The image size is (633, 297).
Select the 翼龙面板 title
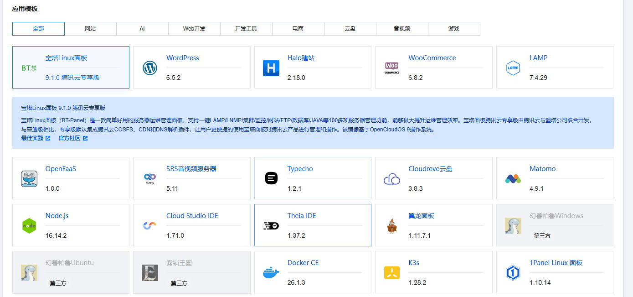pyautogui.click(x=422, y=216)
